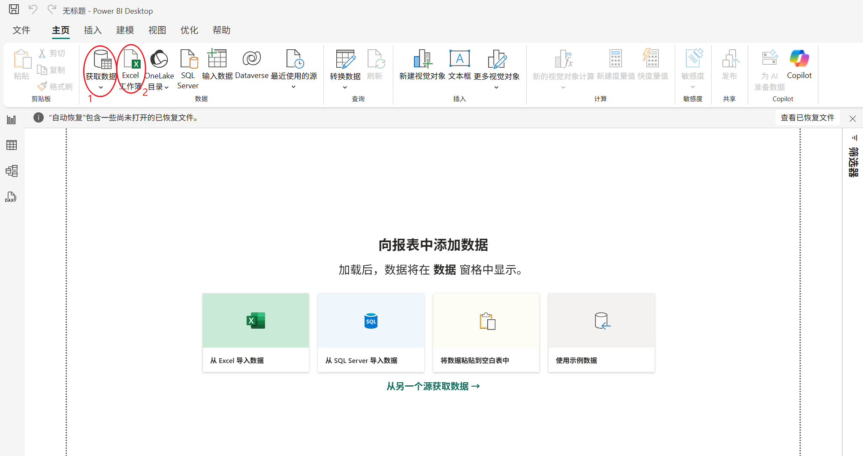Click the 将数据粘贴到空白表中 card
Screen dimensions: 863x456
[486, 333]
